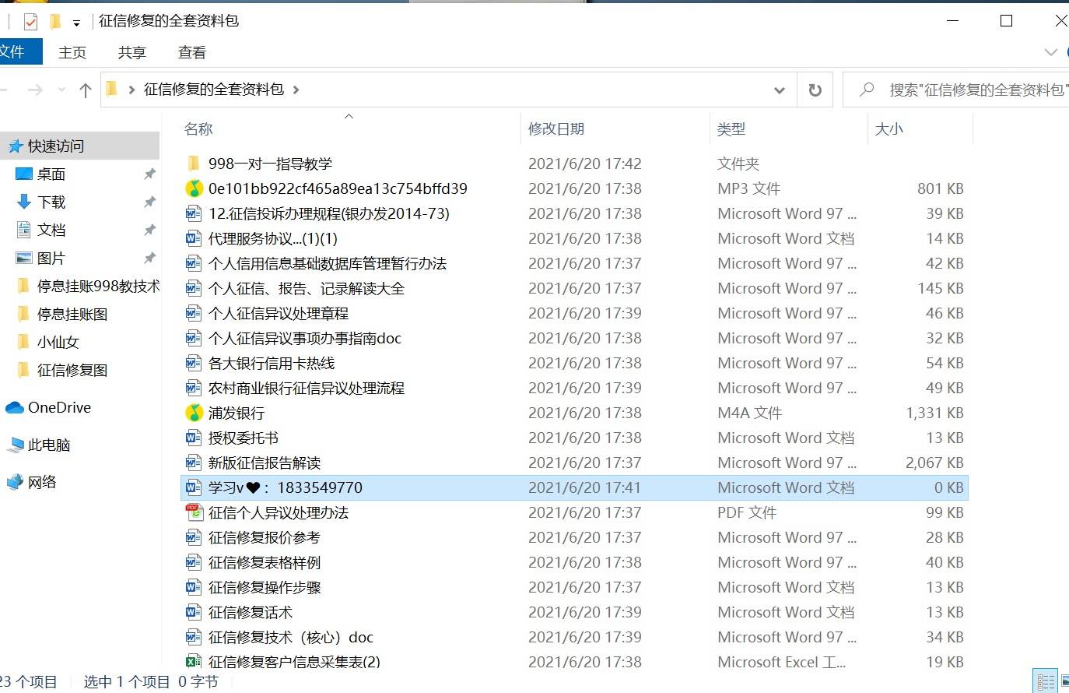
Task: Unpin 下载 from Quick Access
Action: [149, 202]
